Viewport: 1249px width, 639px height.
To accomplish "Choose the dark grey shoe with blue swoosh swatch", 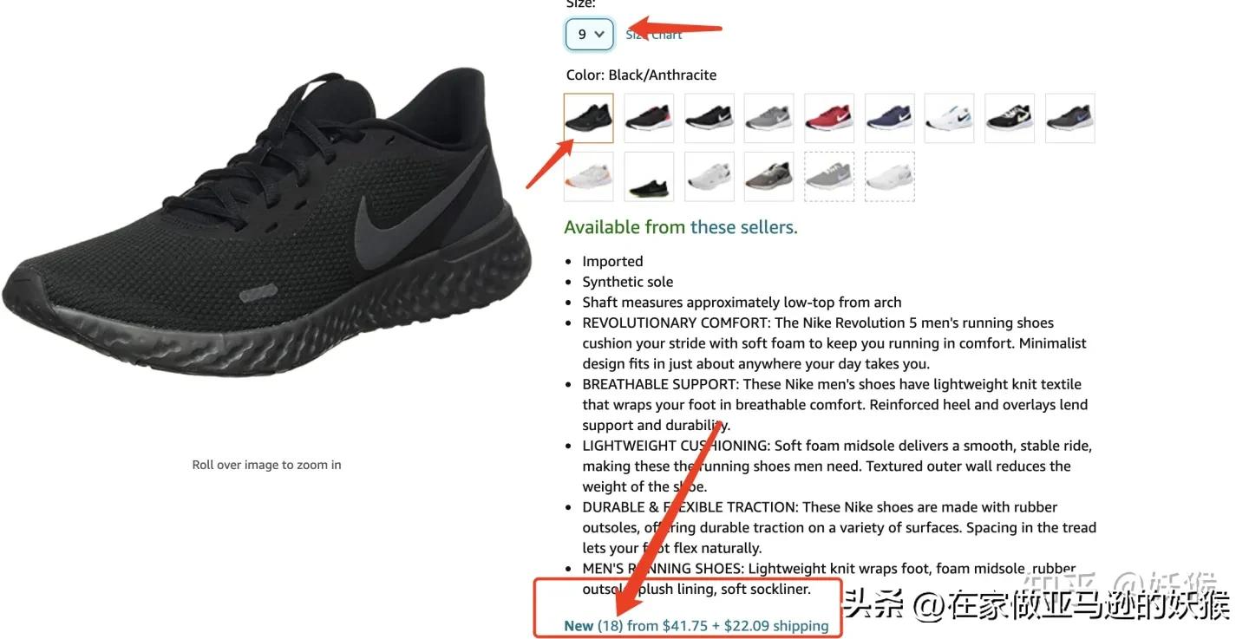I will pyautogui.click(x=1069, y=118).
